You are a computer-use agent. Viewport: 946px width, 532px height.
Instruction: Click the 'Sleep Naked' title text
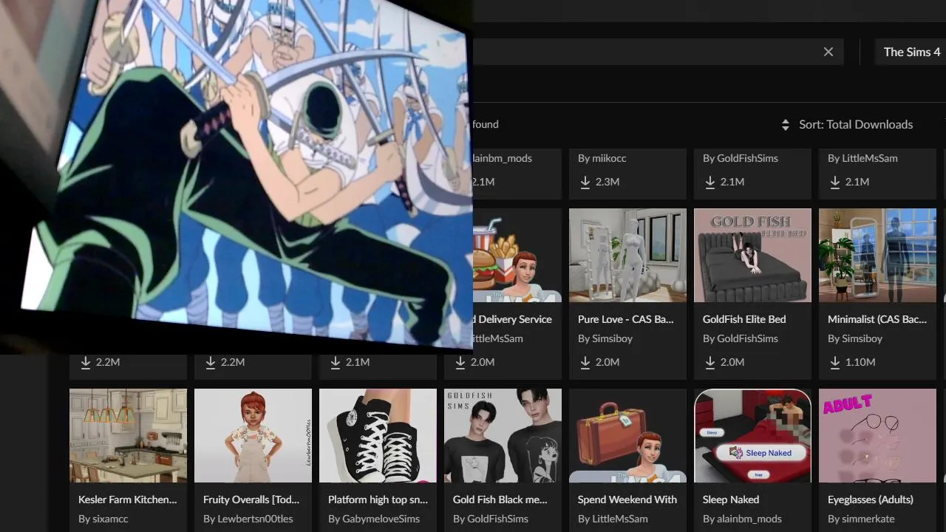click(731, 499)
